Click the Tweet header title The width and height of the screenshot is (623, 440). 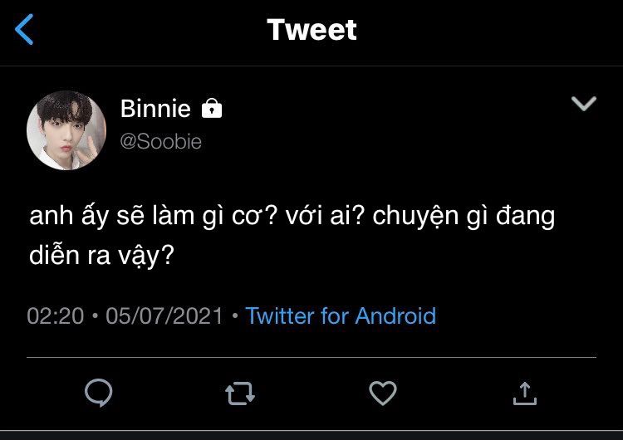tap(311, 30)
